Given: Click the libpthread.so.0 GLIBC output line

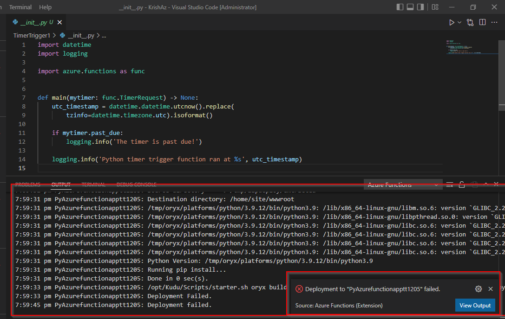Looking at the screenshot, I should click(260, 217).
